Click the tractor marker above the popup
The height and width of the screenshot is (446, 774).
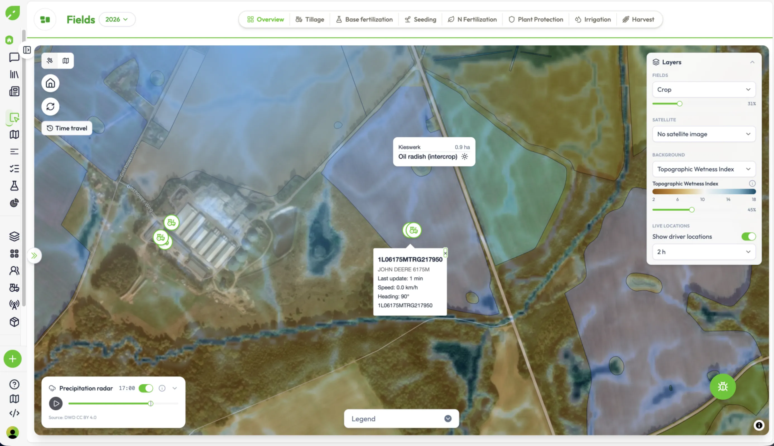[x=413, y=230]
